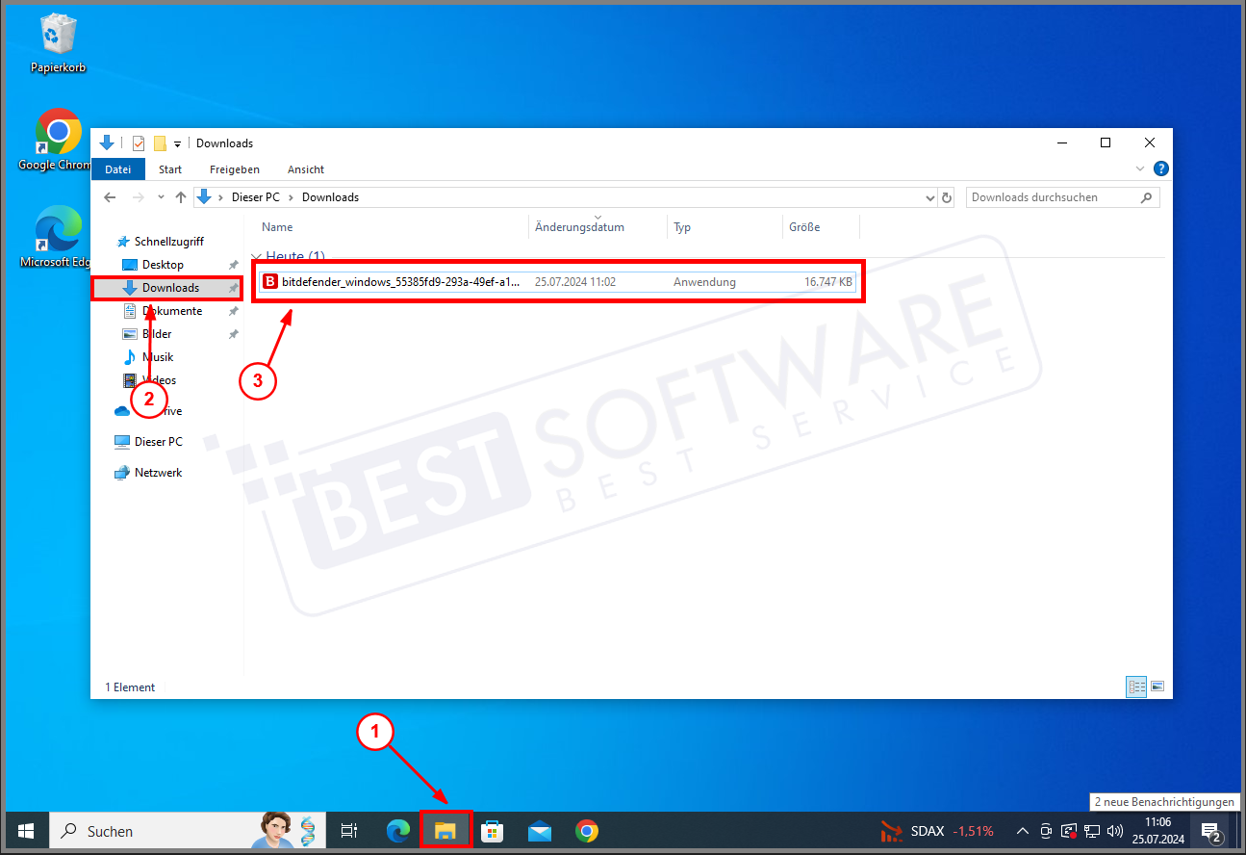This screenshot has width=1246, height=855.
Task: Launch Google Chrome from the taskbar
Action: click(585, 830)
